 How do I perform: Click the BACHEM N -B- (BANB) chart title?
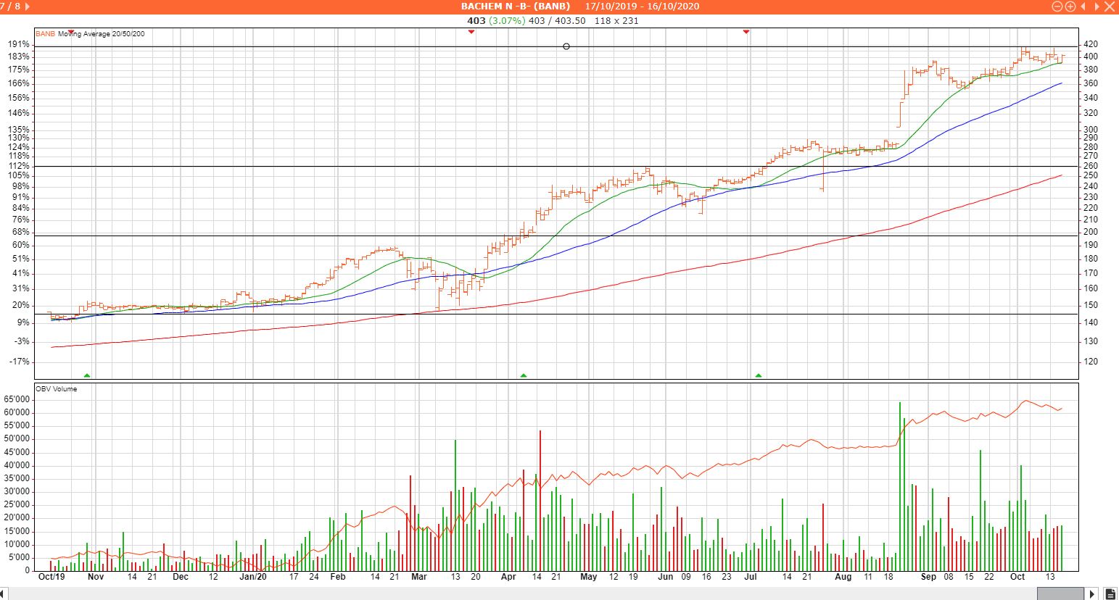[515, 7]
